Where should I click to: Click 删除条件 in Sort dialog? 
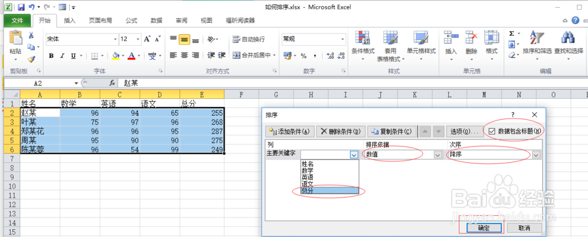(x=340, y=131)
